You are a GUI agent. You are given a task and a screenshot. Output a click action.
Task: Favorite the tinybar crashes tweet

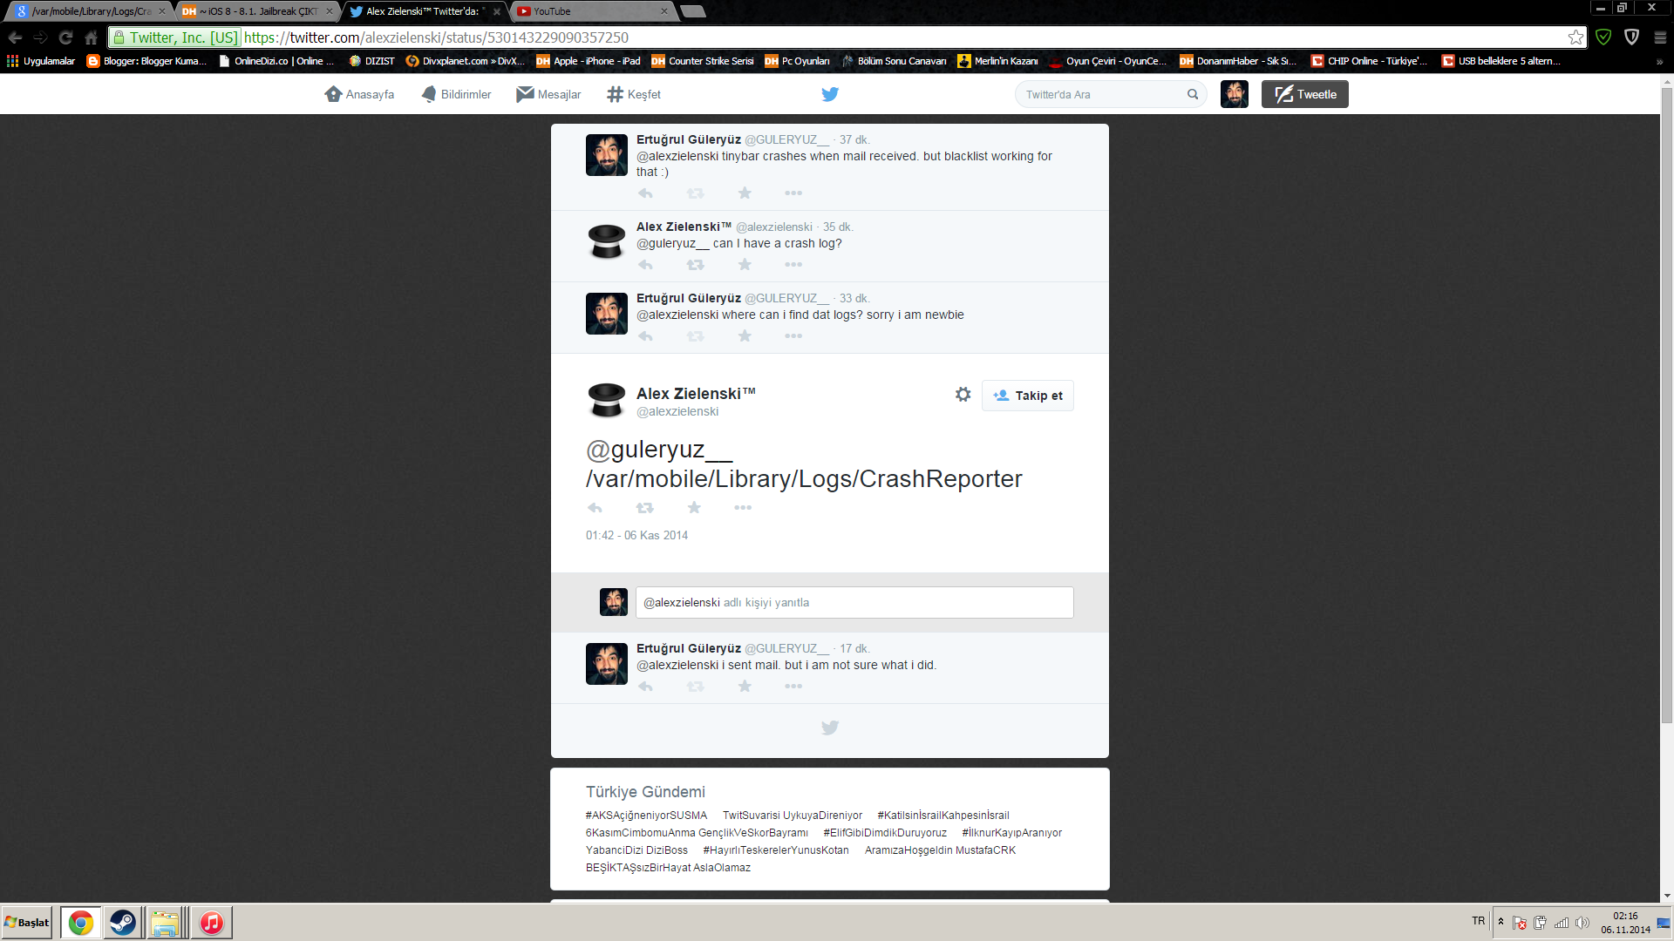click(x=745, y=193)
